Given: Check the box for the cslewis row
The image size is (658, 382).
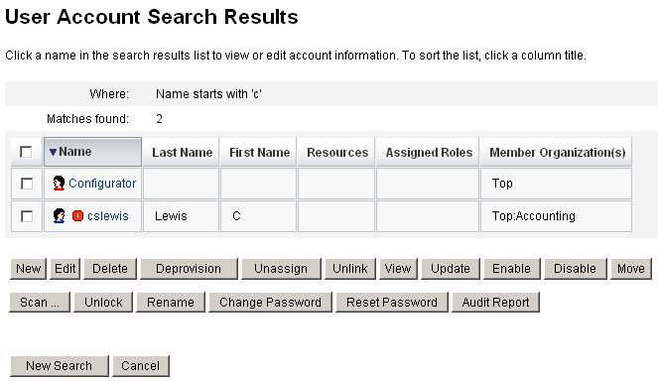Looking at the screenshot, I should click(27, 216).
